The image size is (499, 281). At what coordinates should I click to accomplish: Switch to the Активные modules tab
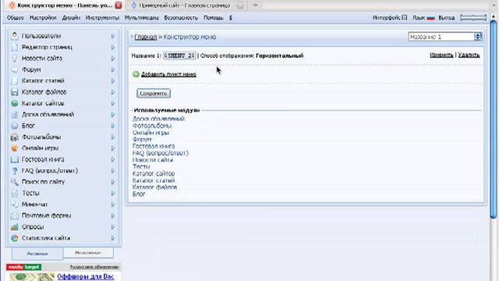pos(37,254)
